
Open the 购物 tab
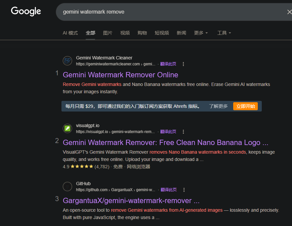point(142,33)
